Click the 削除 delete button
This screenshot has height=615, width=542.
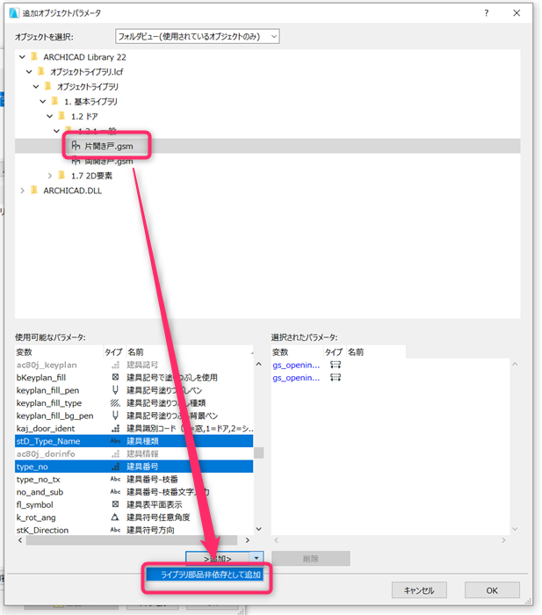pyautogui.click(x=311, y=559)
